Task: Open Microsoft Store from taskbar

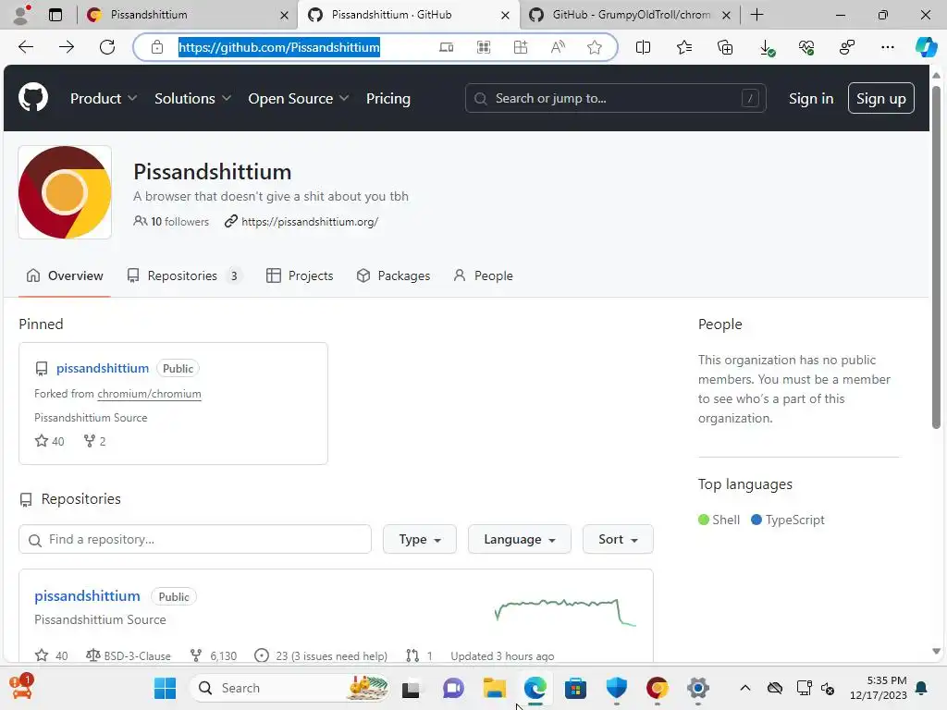Action: click(x=575, y=688)
